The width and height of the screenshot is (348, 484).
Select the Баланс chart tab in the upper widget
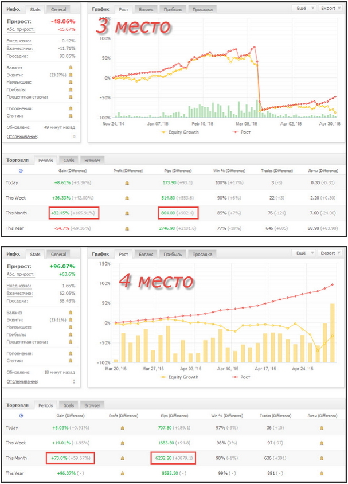(x=146, y=10)
